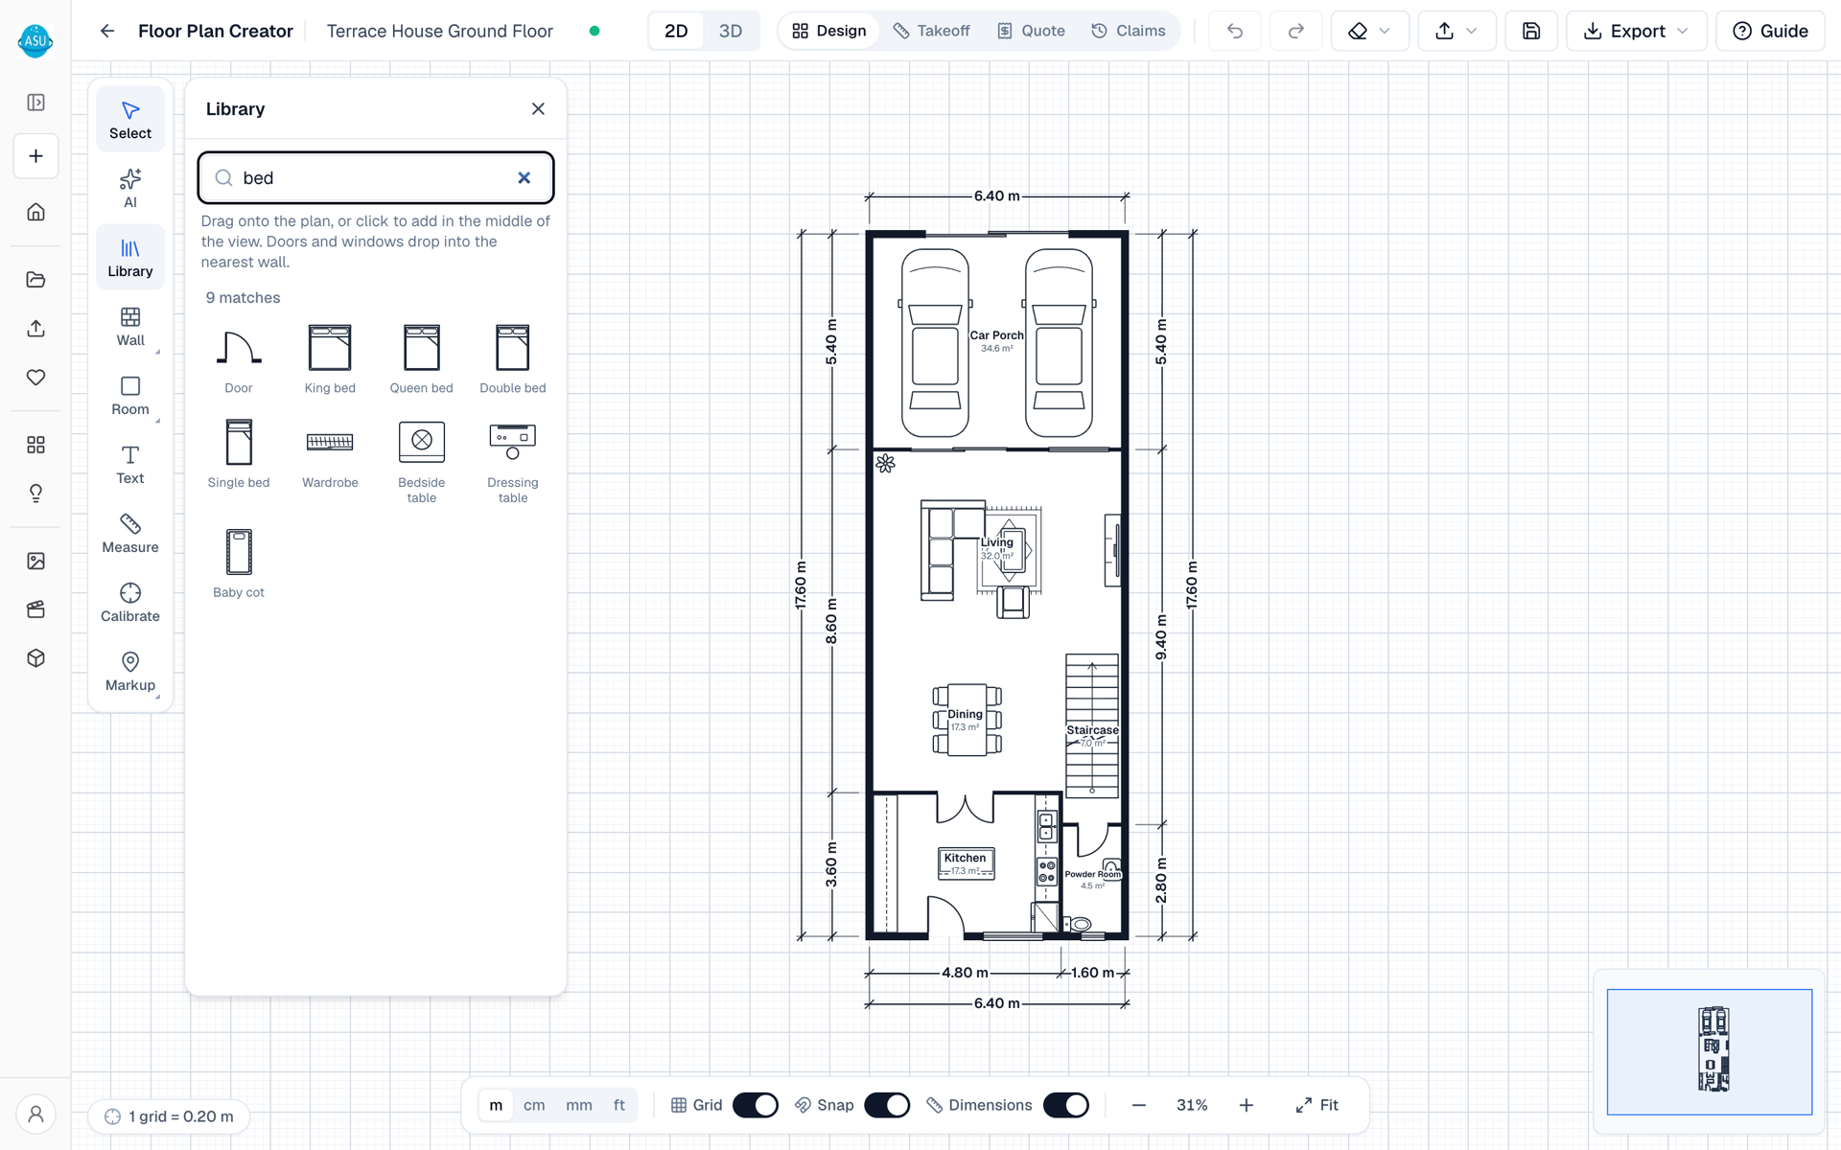Open the share upload dropdown
The height and width of the screenshot is (1150, 1841).
[x=1456, y=31]
